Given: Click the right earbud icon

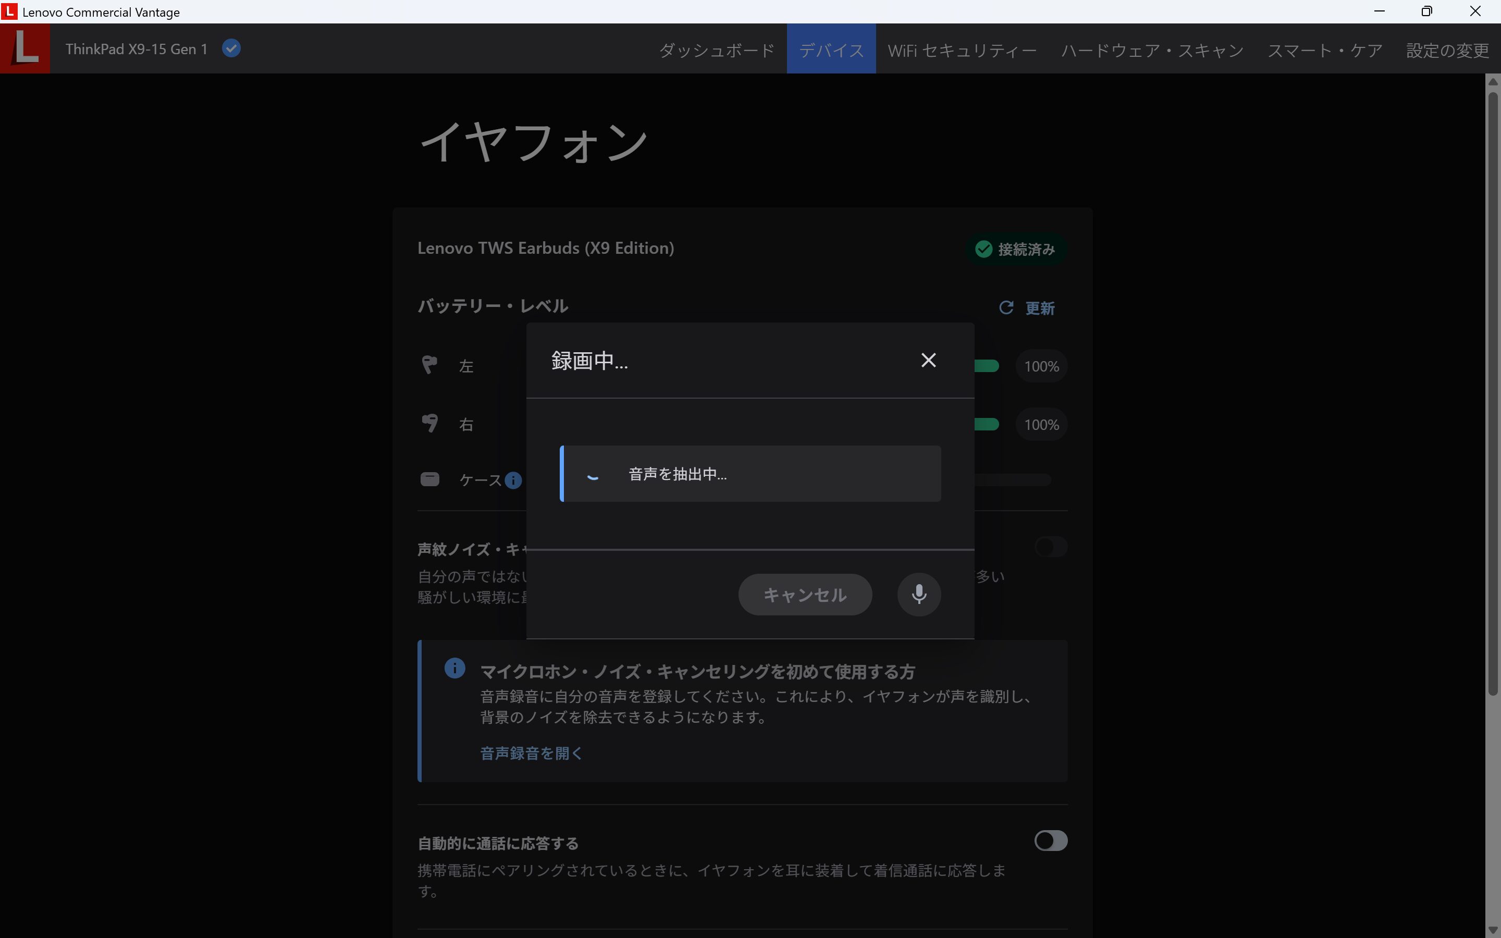Looking at the screenshot, I should pos(429,423).
